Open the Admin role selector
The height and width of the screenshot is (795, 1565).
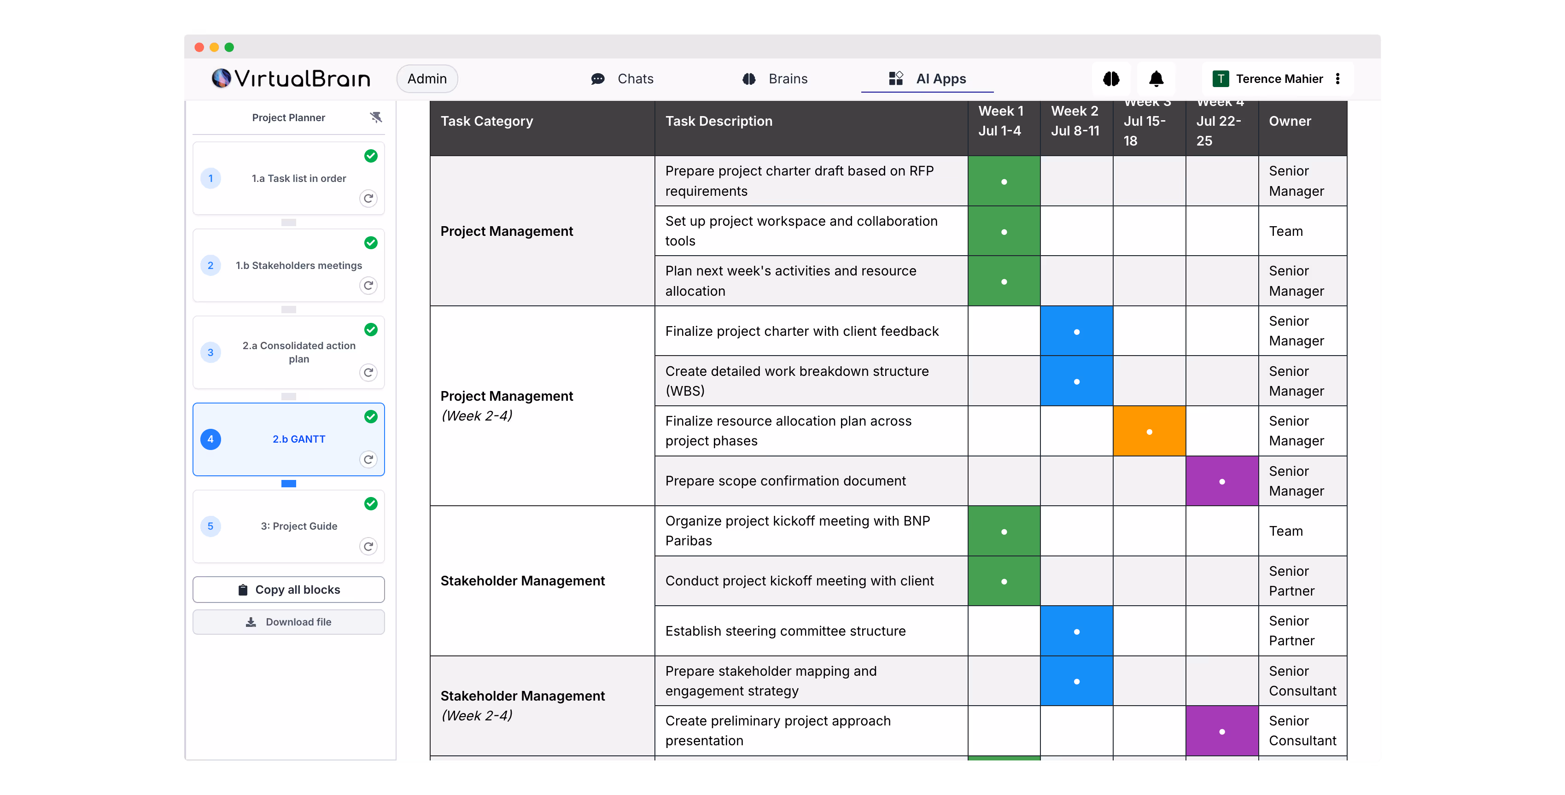click(x=426, y=79)
